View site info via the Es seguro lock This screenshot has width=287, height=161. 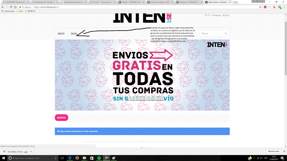pyautogui.click(x=25, y=7)
